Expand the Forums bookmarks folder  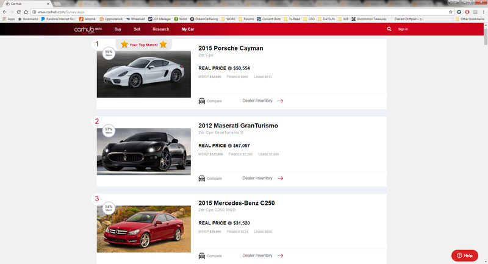click(246, 19)
